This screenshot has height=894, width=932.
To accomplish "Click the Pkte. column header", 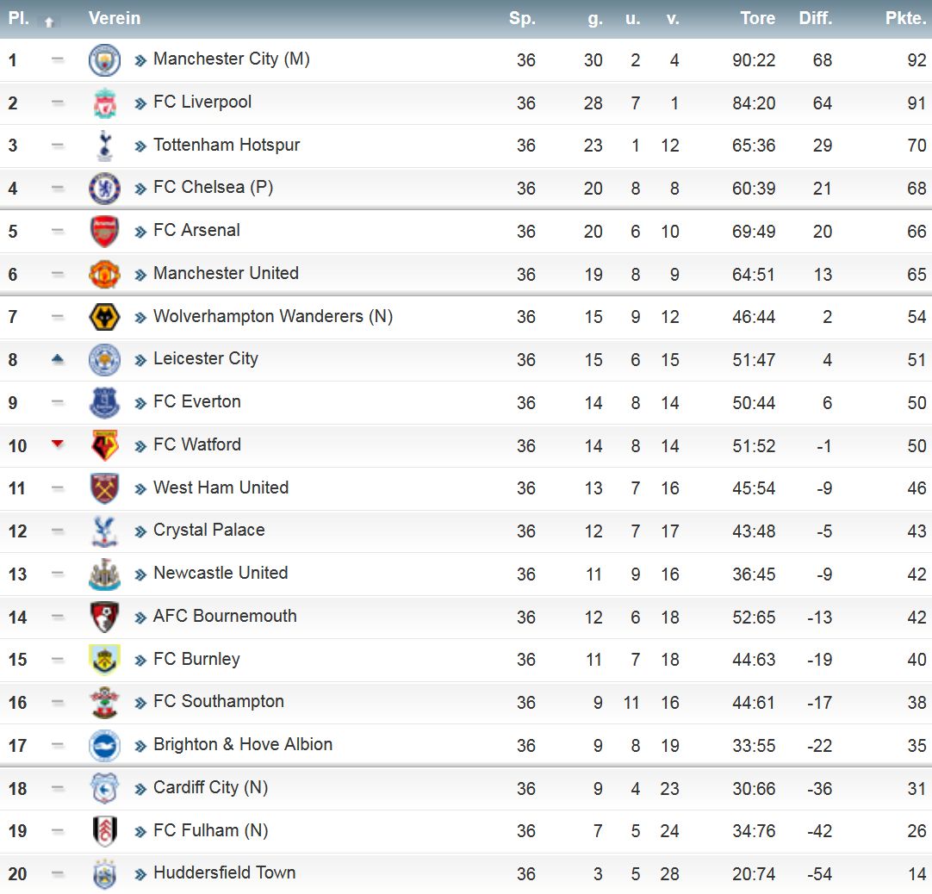I will coord(905,18).
